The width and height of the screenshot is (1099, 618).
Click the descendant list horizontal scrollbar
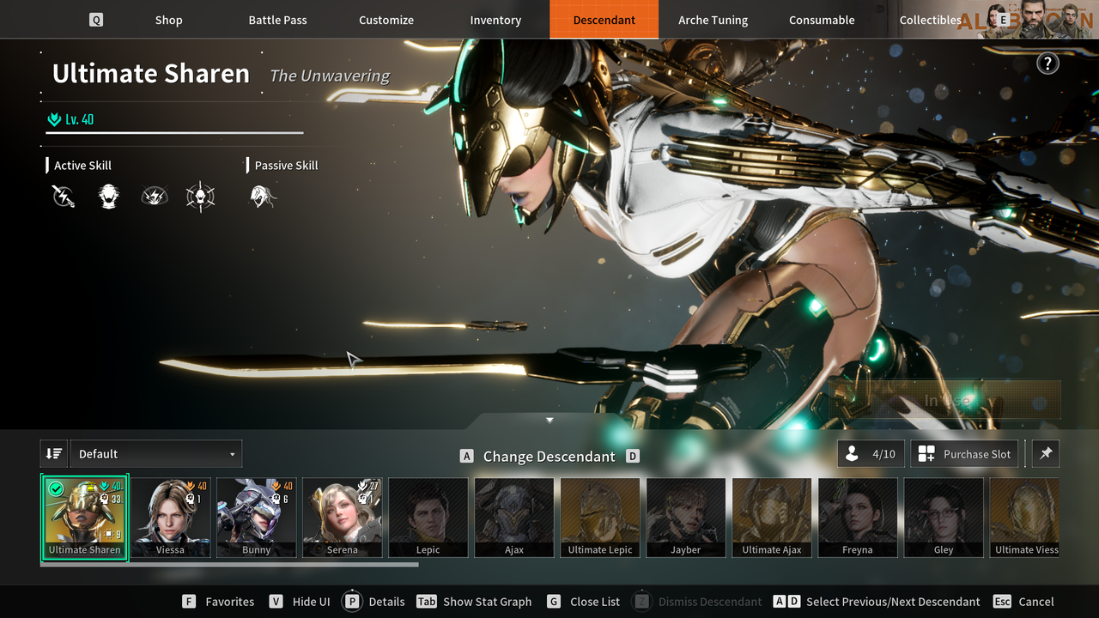(229, 564)
